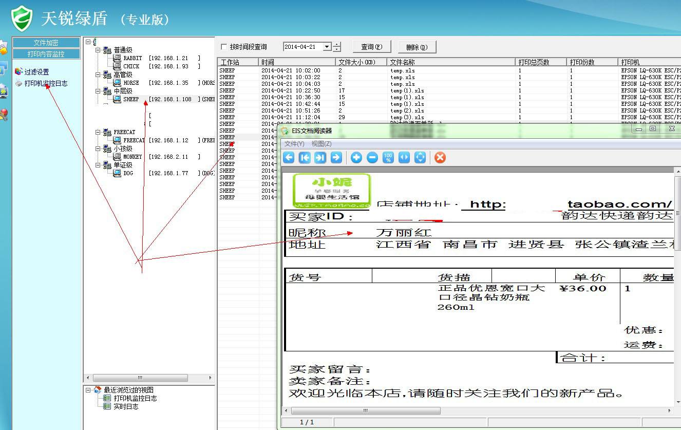Switch to the 打印内容监控 panel tab
Viewport: 681px width, 430px height.
point(46,53)
